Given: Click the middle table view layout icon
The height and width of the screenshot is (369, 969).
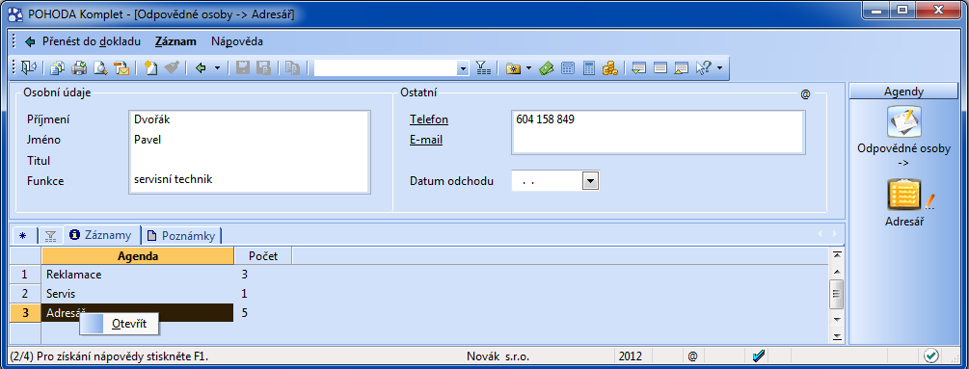Looking at the screenshot, I should coord(660,67).
